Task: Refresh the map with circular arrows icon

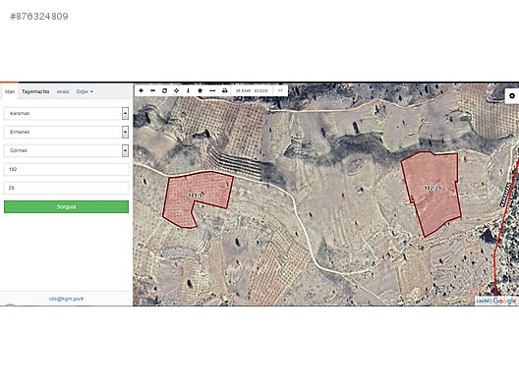Action: [x=164, y=90]
